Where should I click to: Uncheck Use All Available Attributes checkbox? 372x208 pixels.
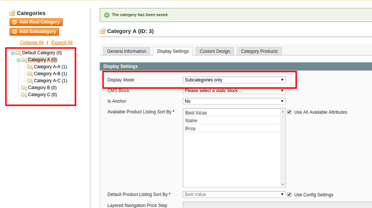click(289, 112)
